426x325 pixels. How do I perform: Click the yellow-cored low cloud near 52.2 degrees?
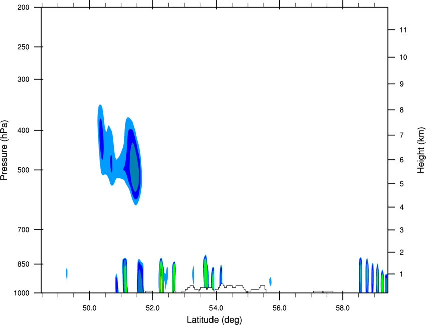coord(161,276)
